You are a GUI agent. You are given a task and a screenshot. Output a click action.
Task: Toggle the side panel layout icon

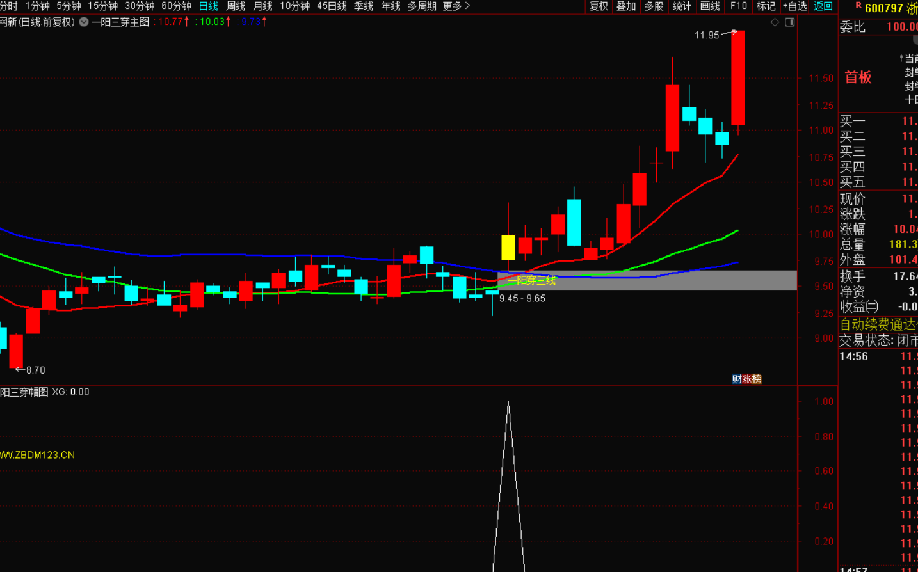click(790, 22)
